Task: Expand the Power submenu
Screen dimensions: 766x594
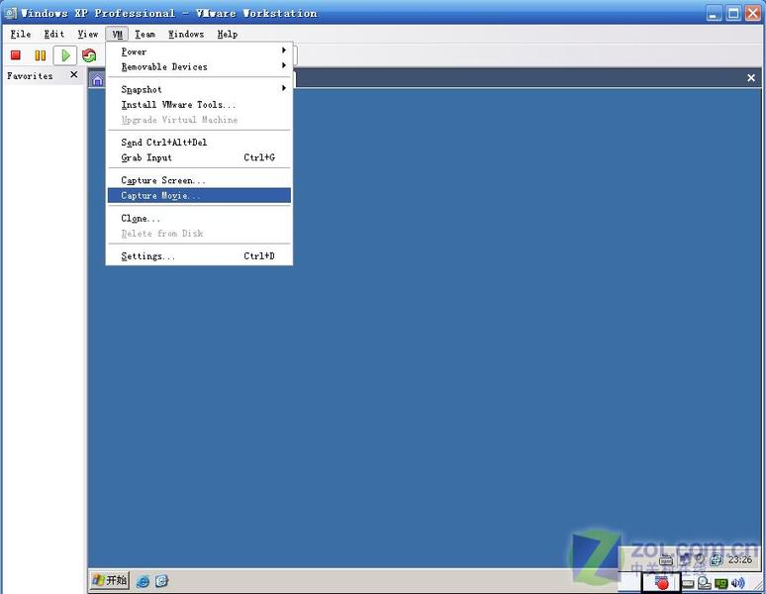Action: tap(199, 51)
